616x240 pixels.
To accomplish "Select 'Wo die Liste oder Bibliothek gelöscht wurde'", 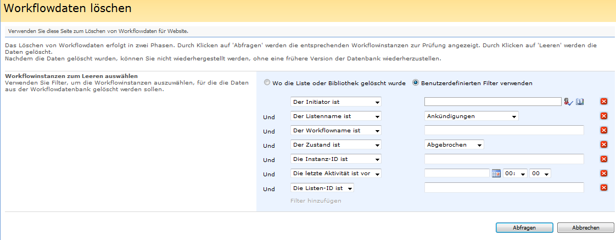I will click(267, 83).
